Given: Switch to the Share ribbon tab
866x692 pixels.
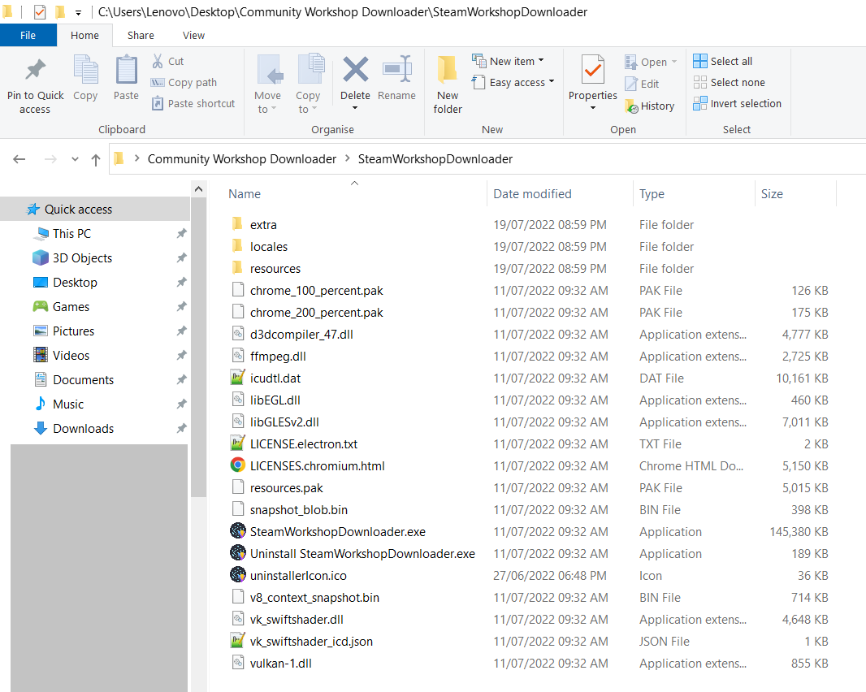Looking at the screenshot, I should (x=141, y=36).
